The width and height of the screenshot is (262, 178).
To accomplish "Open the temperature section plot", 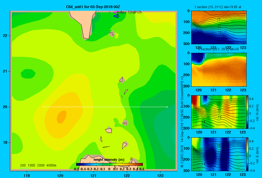I will [219, 27].
